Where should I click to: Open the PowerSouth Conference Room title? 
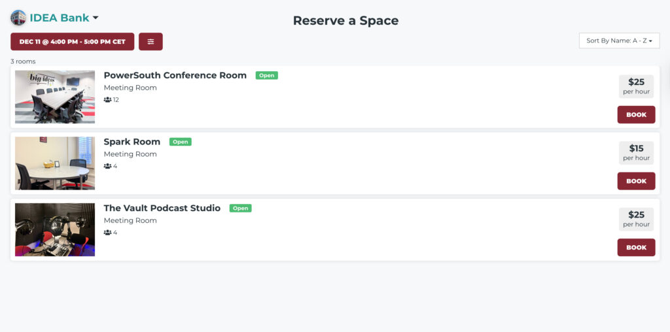175,75
